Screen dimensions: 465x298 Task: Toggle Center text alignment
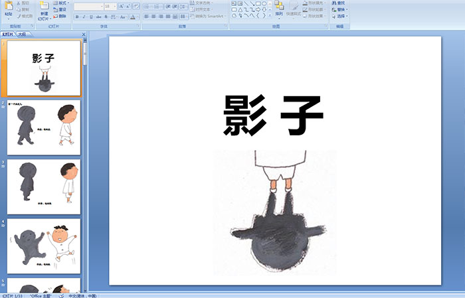[153, 17]
